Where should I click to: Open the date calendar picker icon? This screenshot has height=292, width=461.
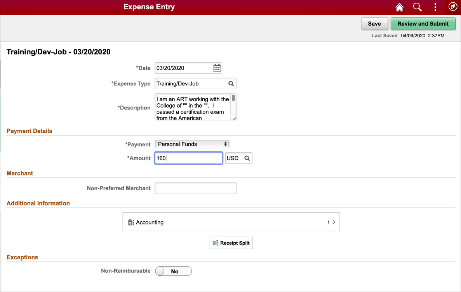click(217, 68)
